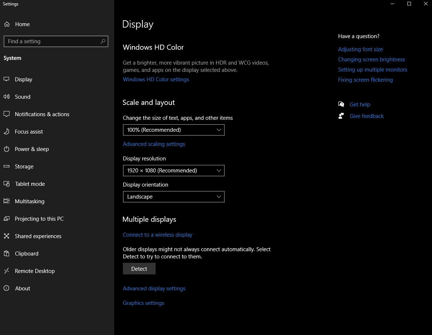432x335 pixels.
Task: Select the Storage drive icon
Action: 7,166
